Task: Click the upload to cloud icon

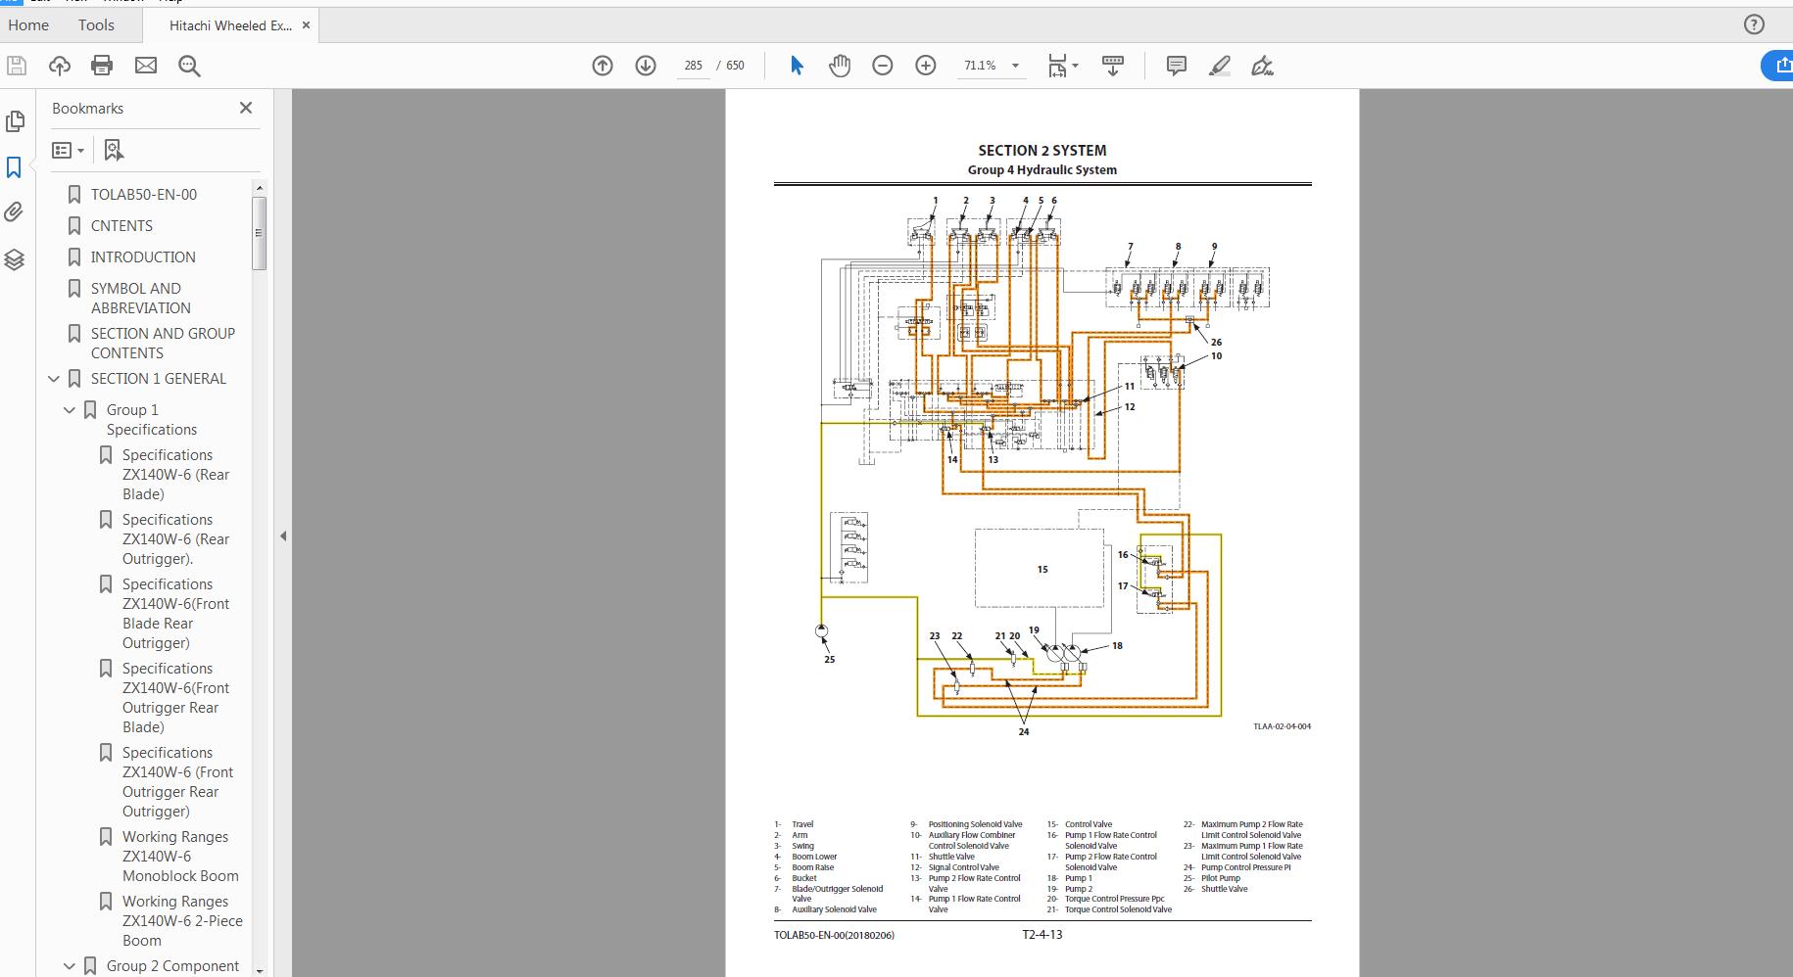Action: [x=60, y=66]
